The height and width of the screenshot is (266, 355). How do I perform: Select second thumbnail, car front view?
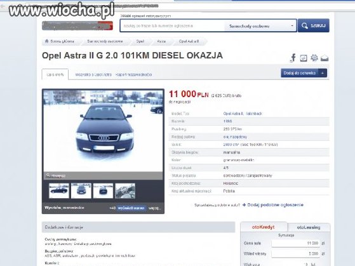pos(81,191)
